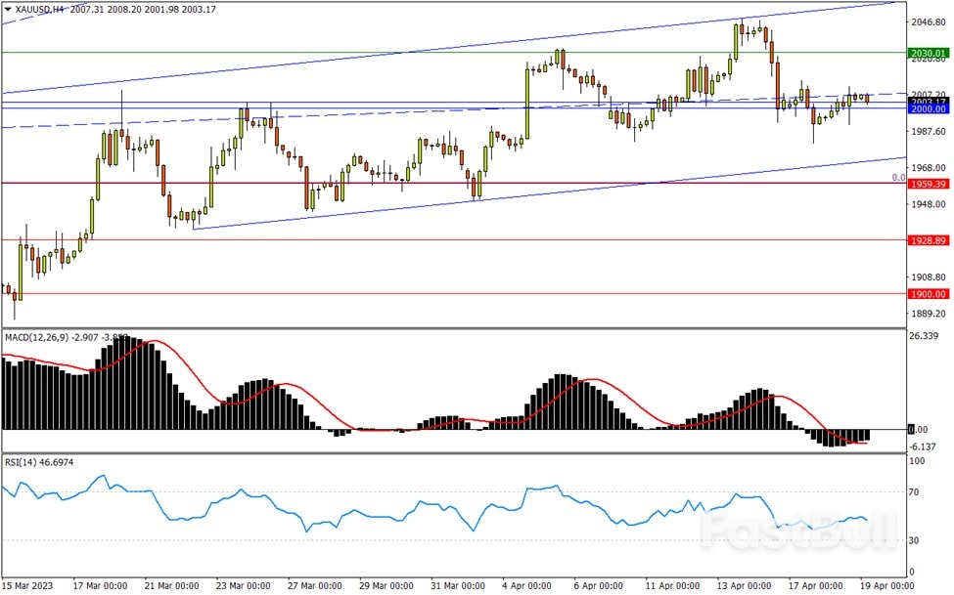Click the 2046.80 price axis value
Screen dimensions: 954x595
click(926, 21)
